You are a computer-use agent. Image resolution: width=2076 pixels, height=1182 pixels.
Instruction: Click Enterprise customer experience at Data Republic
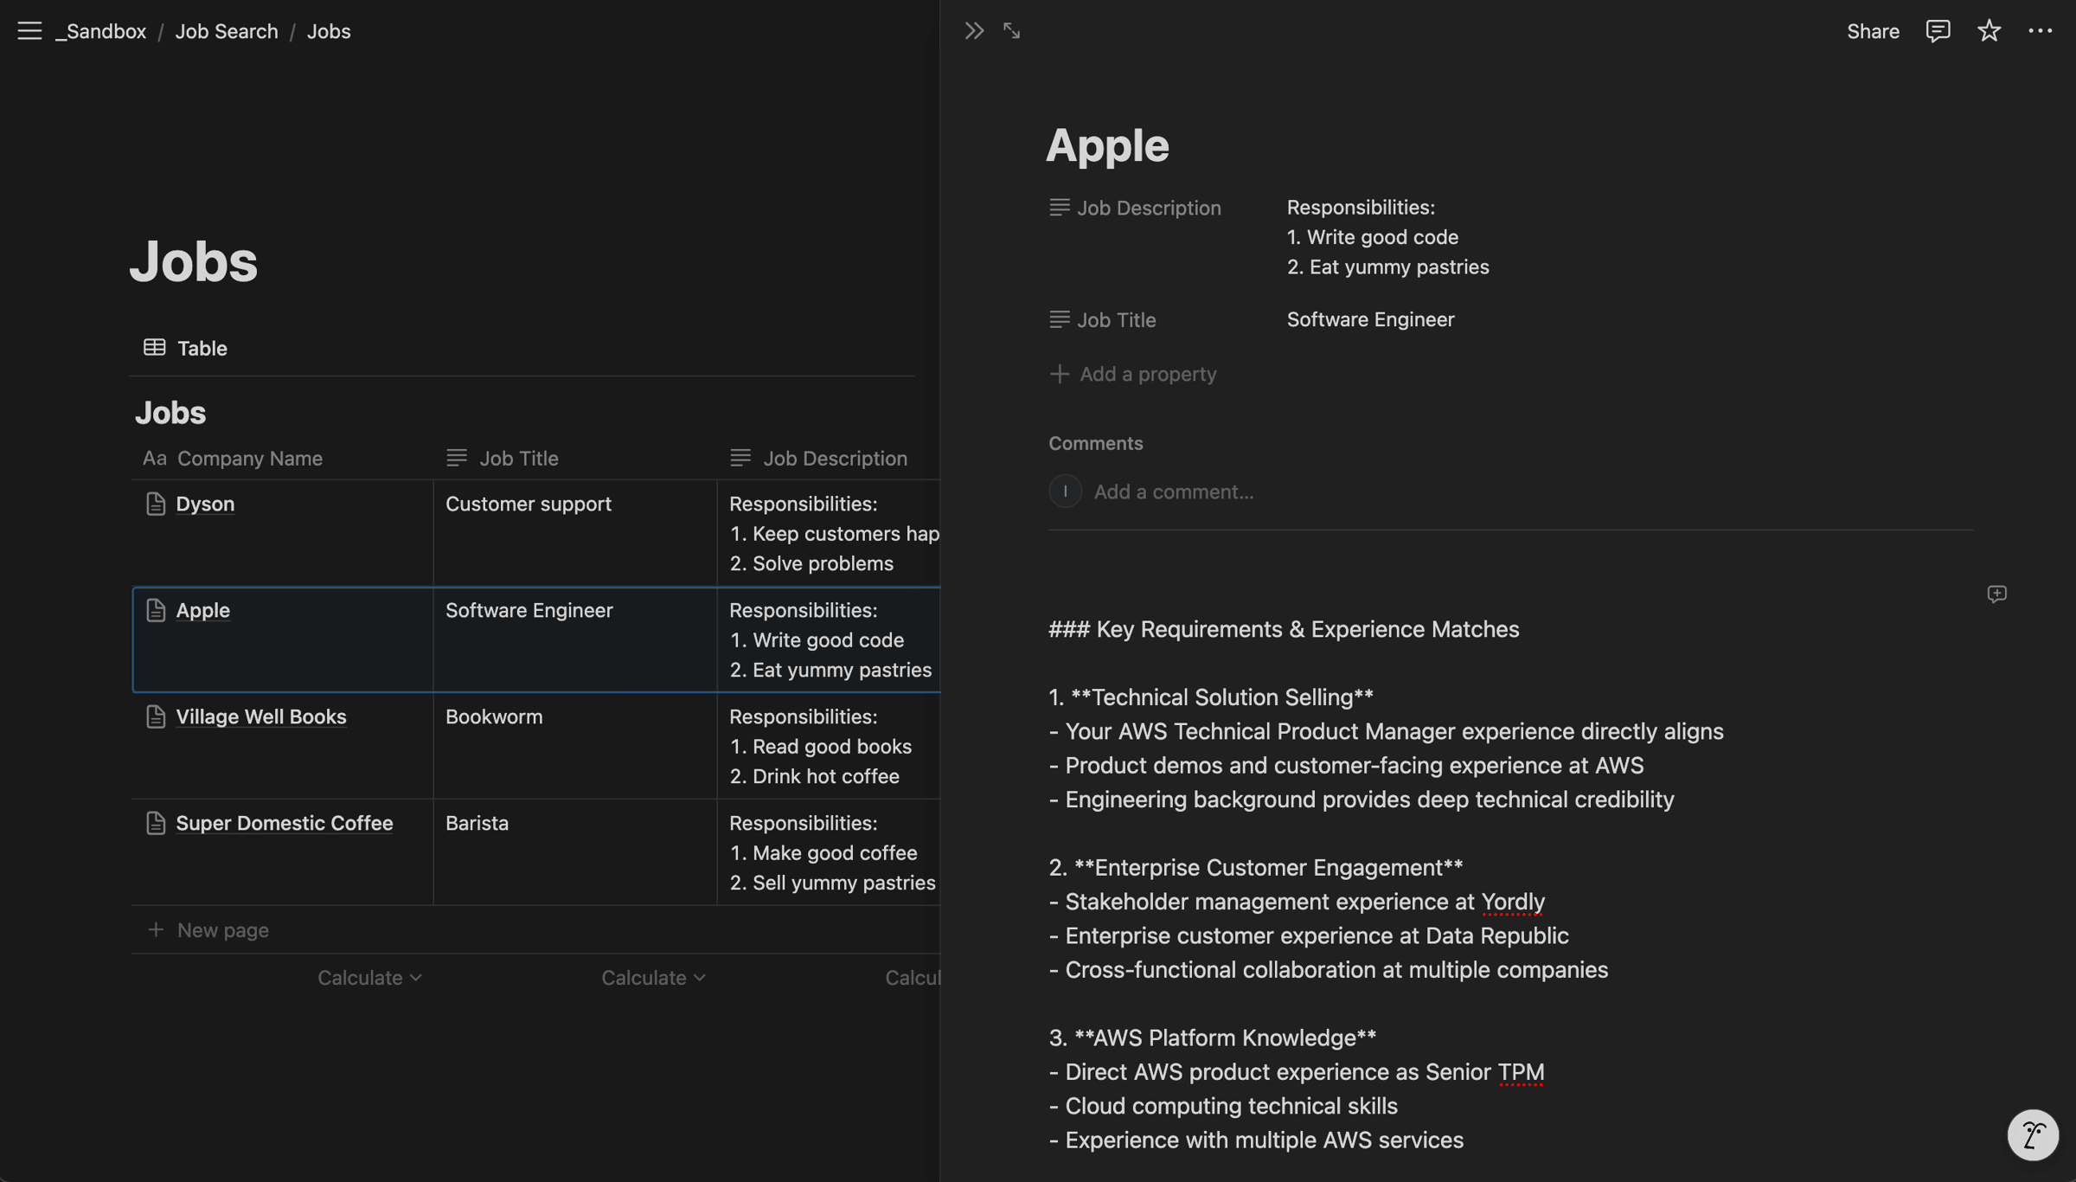coord(1309,936)
